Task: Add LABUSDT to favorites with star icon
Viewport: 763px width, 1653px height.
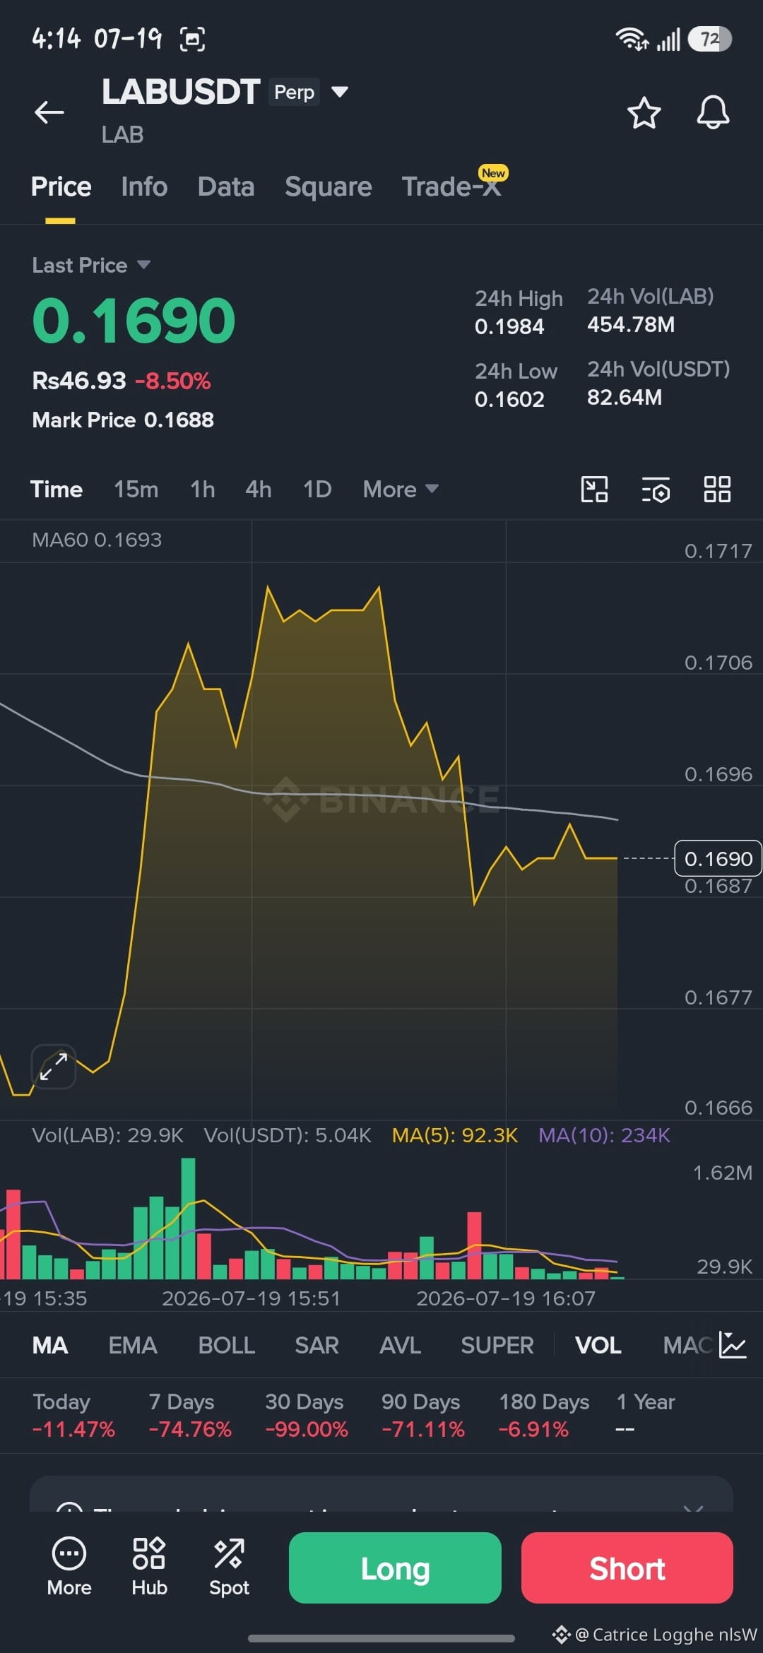Action: [644, 112]
